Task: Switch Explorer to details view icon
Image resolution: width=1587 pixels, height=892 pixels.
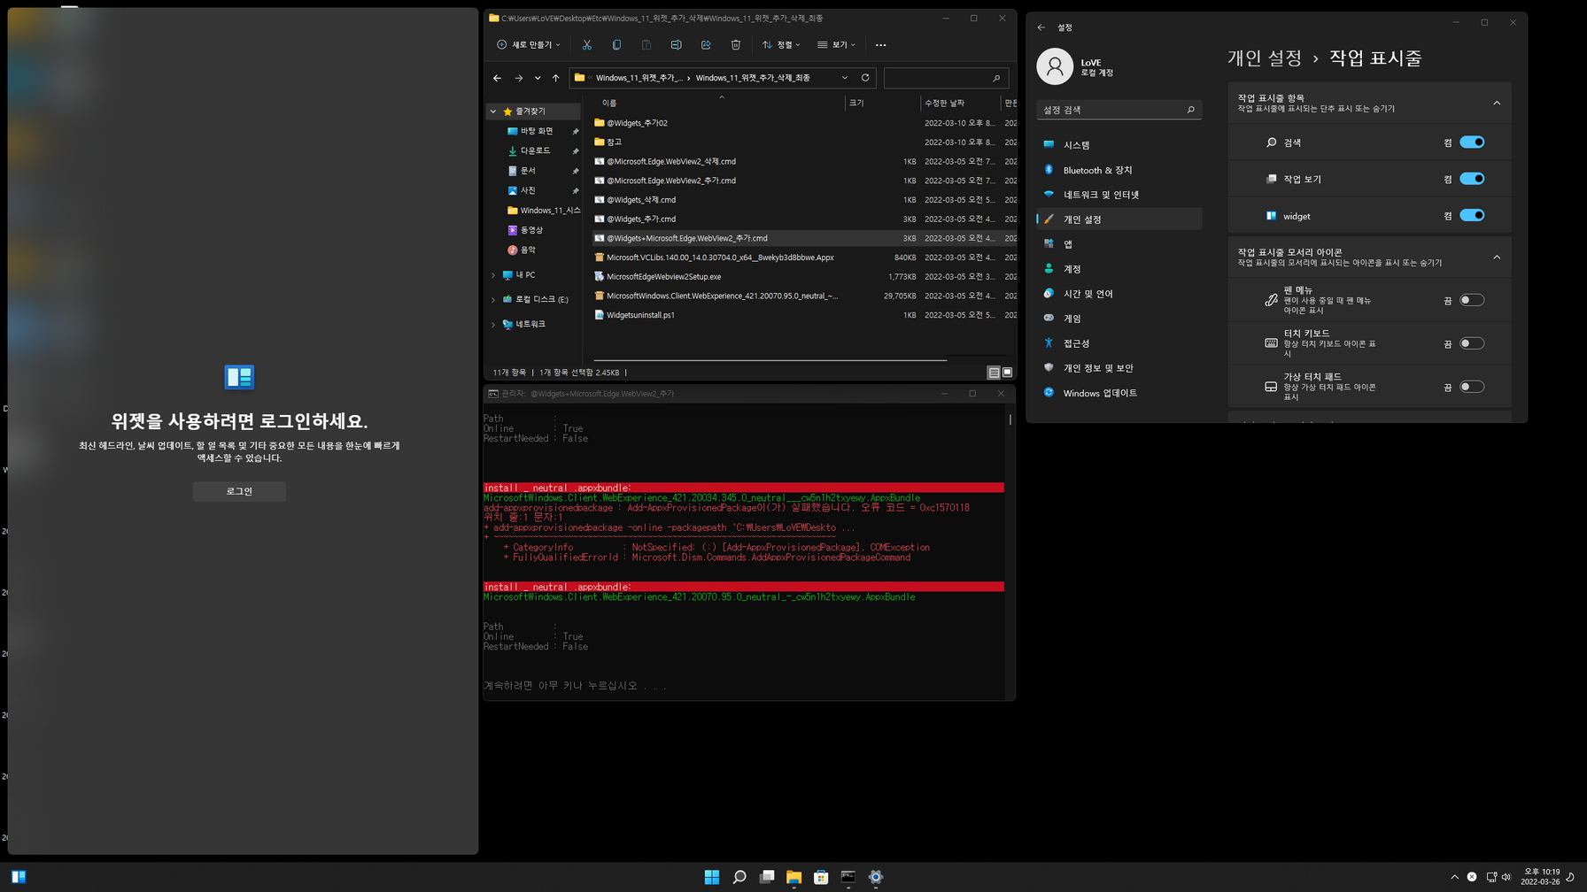Action: (x=994, y=373)
